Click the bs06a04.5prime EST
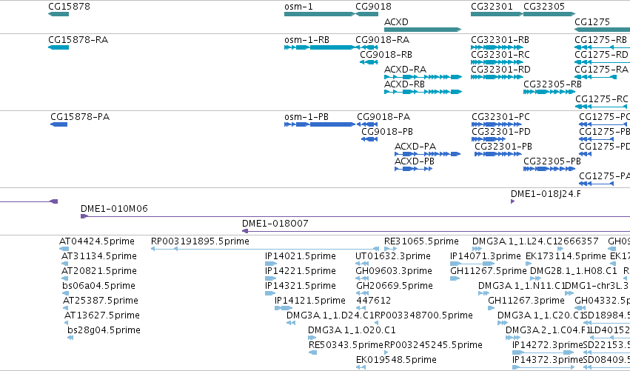 (x=99, y=286)
